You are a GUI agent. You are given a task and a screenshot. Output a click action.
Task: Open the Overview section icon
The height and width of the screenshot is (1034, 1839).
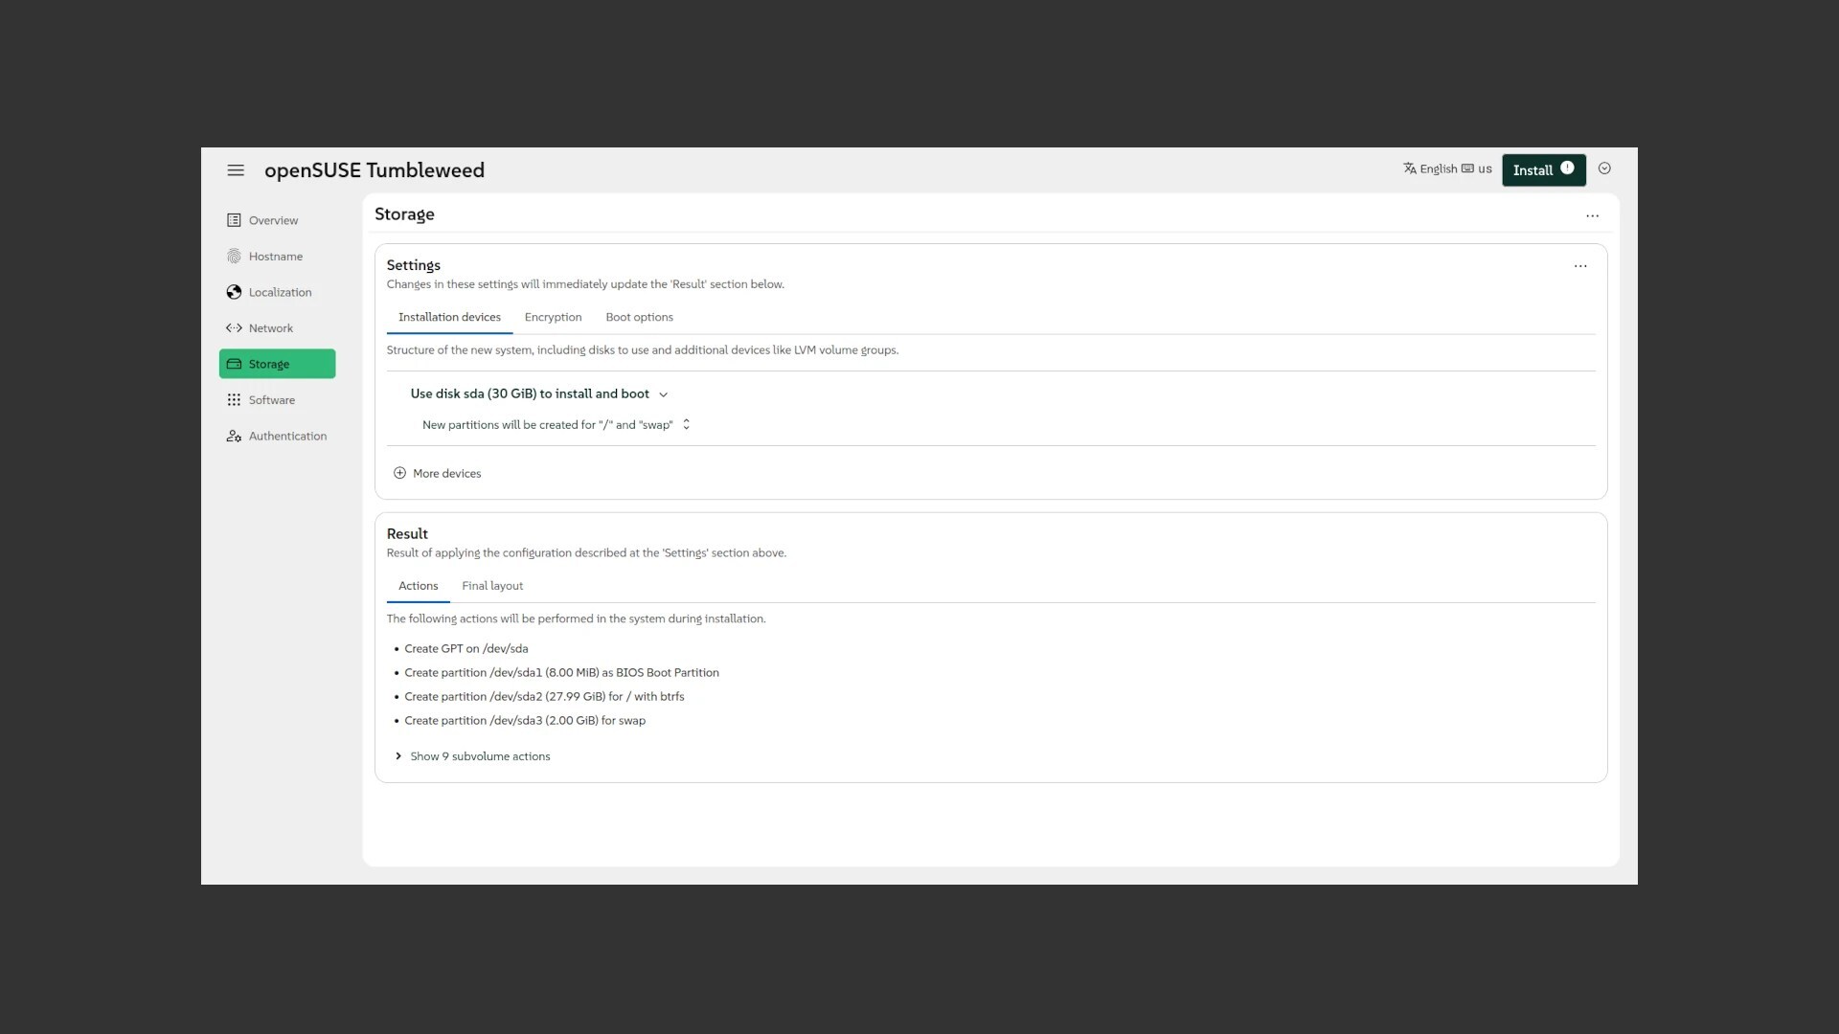pyautogui.click(x=234, y=220)
